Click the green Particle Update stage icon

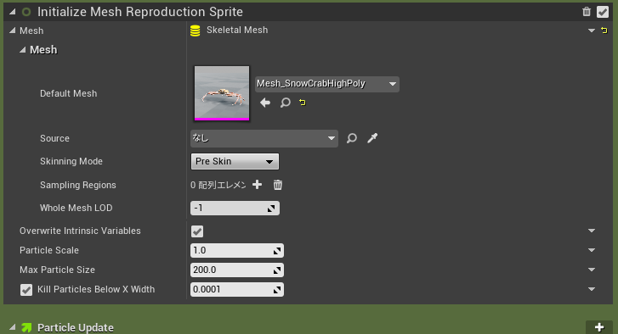26,327
